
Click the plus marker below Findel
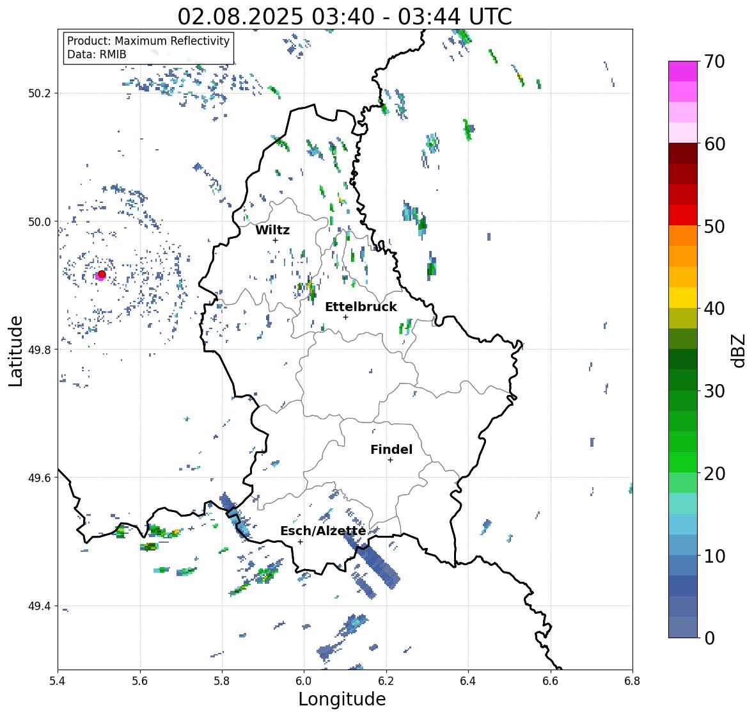tap(391, 460)
